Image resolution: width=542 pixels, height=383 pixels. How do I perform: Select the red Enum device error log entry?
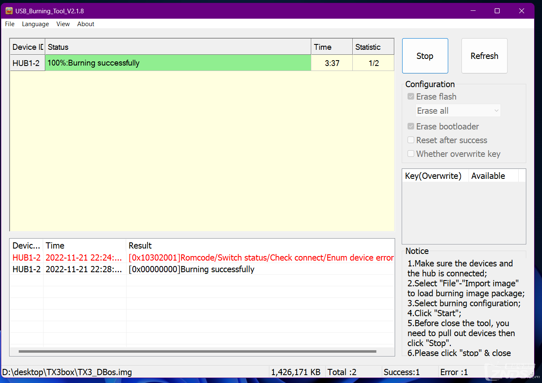pyautogui.click(x=261, y=258)
